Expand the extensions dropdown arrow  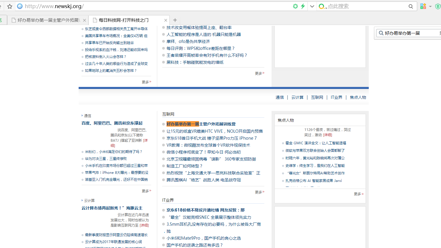[x=430, y=6]
